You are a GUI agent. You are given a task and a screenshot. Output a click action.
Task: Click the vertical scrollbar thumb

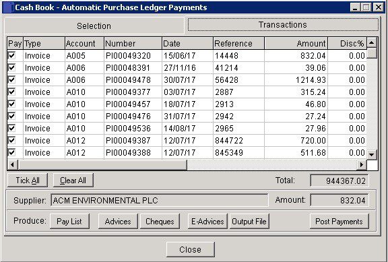point(371,53)
